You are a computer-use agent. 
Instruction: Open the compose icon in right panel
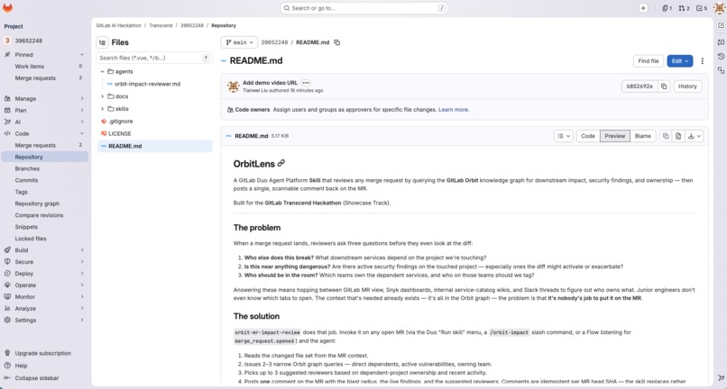pos(721,25)
